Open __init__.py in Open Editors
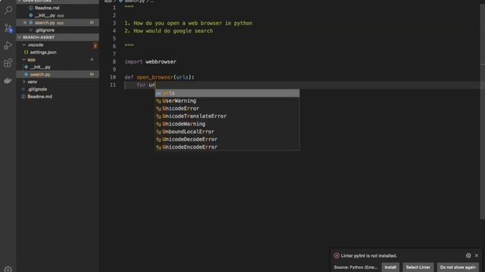The image size is (485, 272). pyautogui.click(x=49, y=15)
